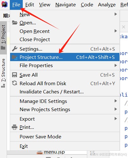Click the floppy disk Save All icon
The image size is (128, 158).
[15, 75]
